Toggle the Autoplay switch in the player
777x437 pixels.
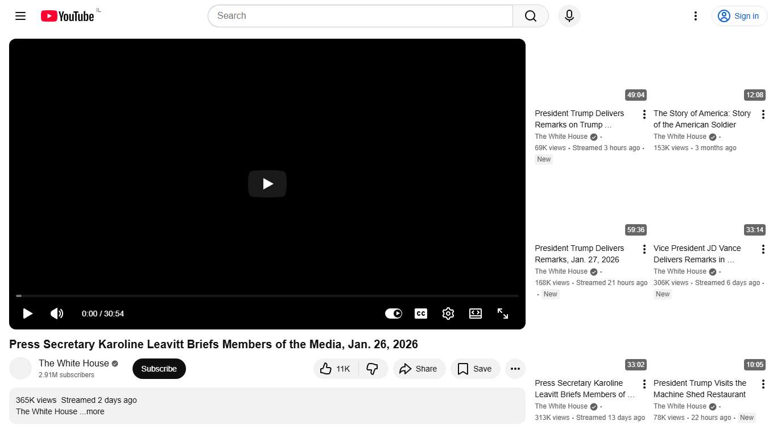394,314
